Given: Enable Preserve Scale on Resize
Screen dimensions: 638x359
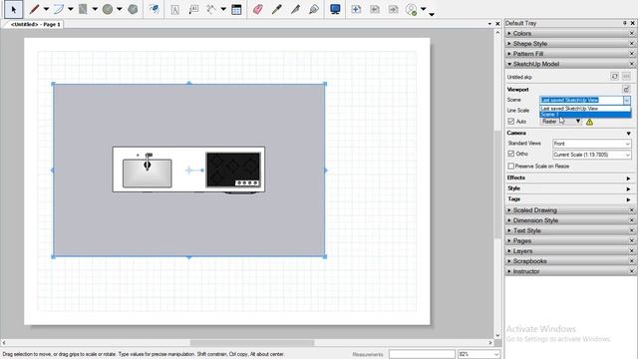Looking at the screenshot, I should coord(511,167).
